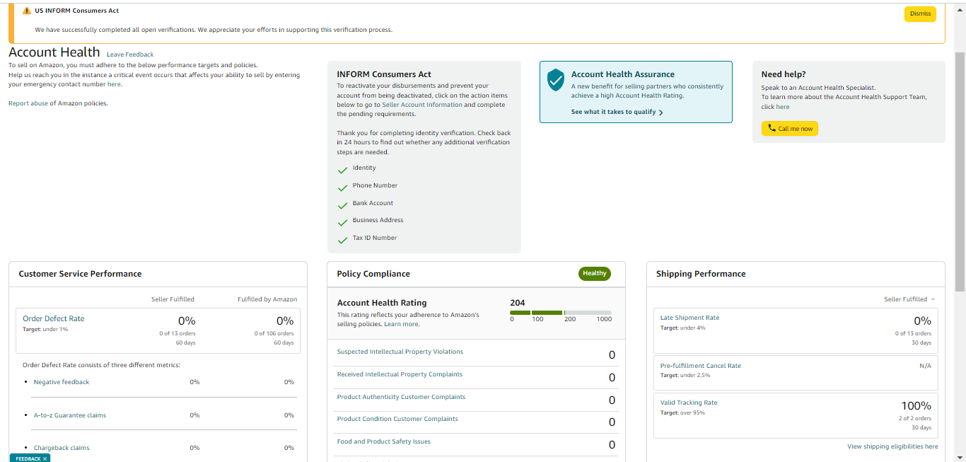Click the Healthy status badge

(595, 274)
